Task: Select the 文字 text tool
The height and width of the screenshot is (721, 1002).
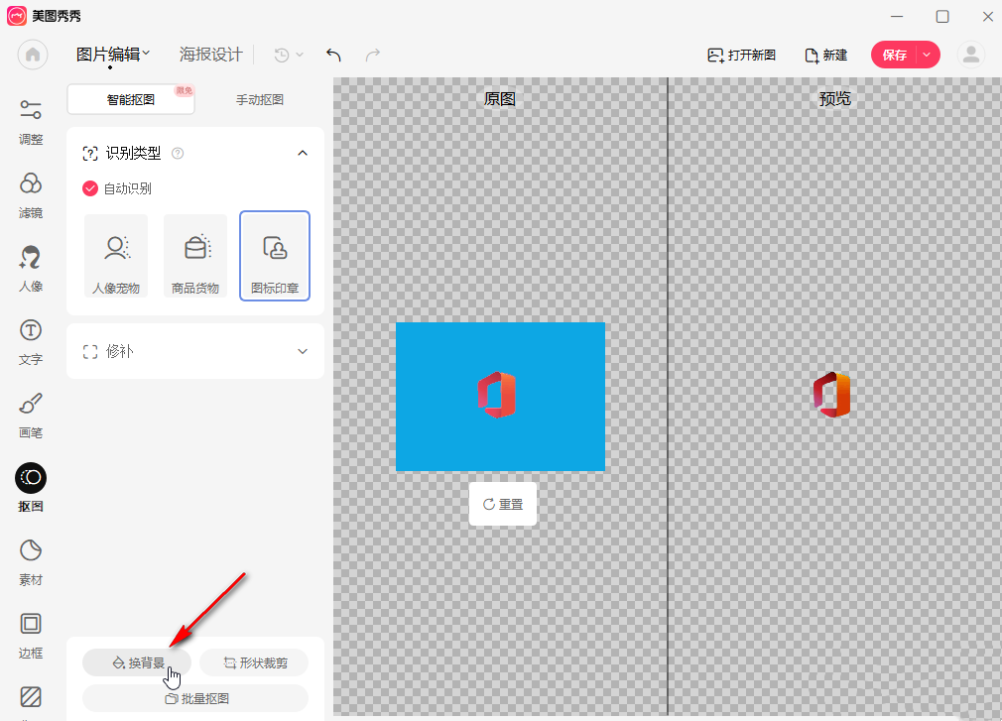Action: coord(31,342)
